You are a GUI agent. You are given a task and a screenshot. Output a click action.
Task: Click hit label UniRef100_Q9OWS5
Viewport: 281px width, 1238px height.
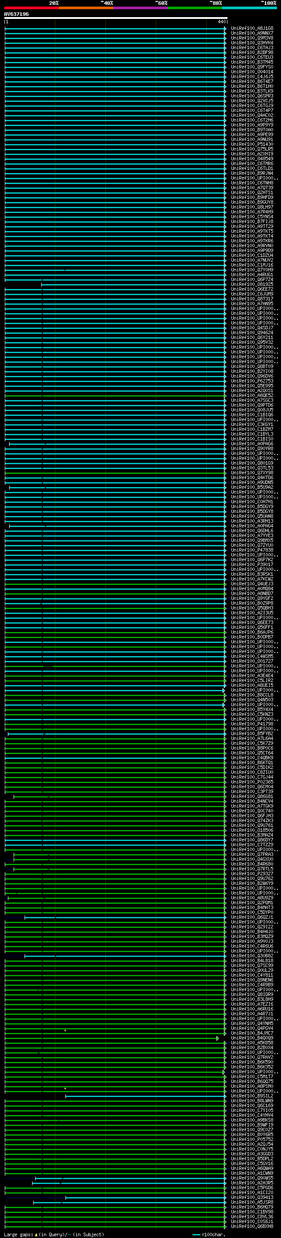pyautogui.click(x=252, y=1178)
